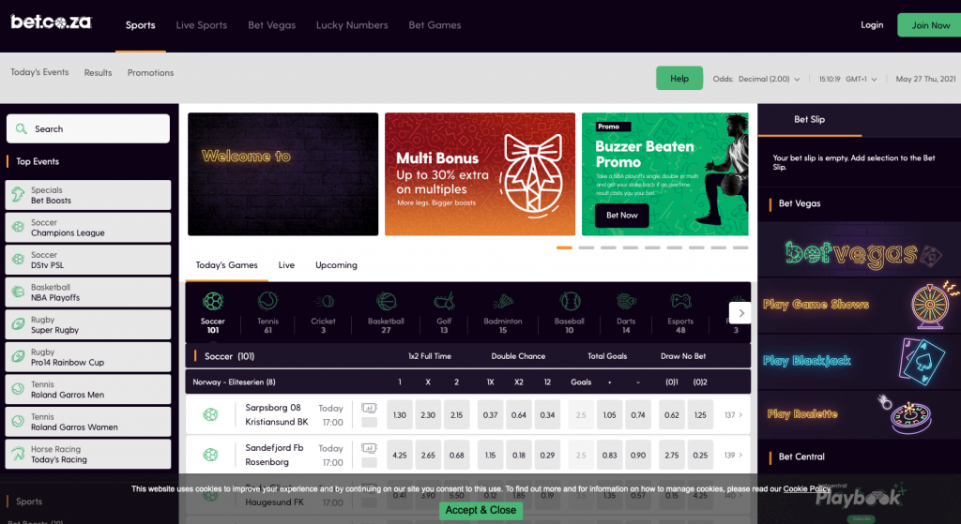The image size is (961, 524).
Task: Switch to Today's Games tab
Action: [x=227, y=265]
